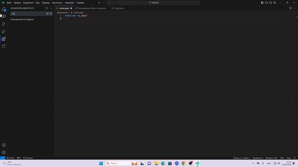
Task: Open the notifications bell in status bar
Action: 295,158
